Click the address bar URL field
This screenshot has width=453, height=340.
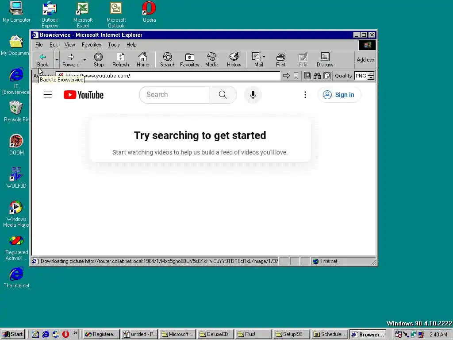point(168,76)
